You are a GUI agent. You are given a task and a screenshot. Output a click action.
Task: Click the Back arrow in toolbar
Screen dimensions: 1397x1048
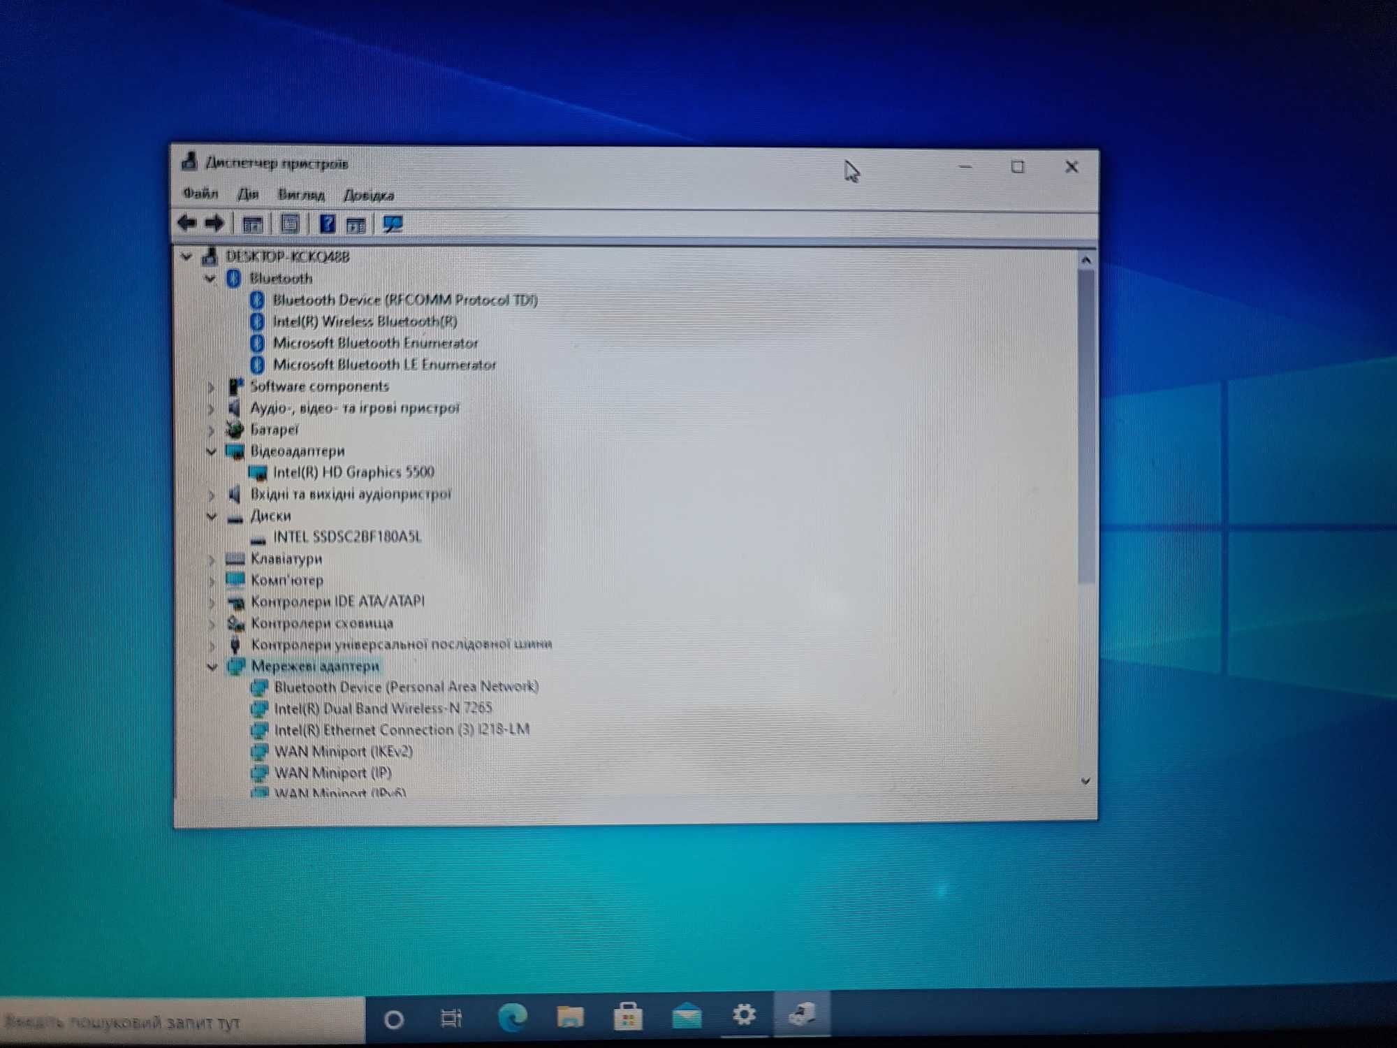[186, 223]
